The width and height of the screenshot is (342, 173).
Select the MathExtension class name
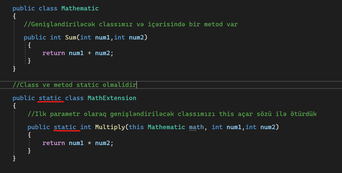(112, 98)
